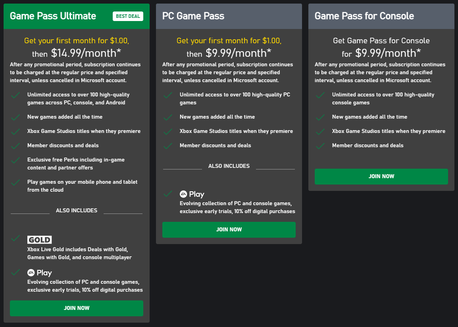Click checkmark next to Exclusive free Perks

click(15, 160)
